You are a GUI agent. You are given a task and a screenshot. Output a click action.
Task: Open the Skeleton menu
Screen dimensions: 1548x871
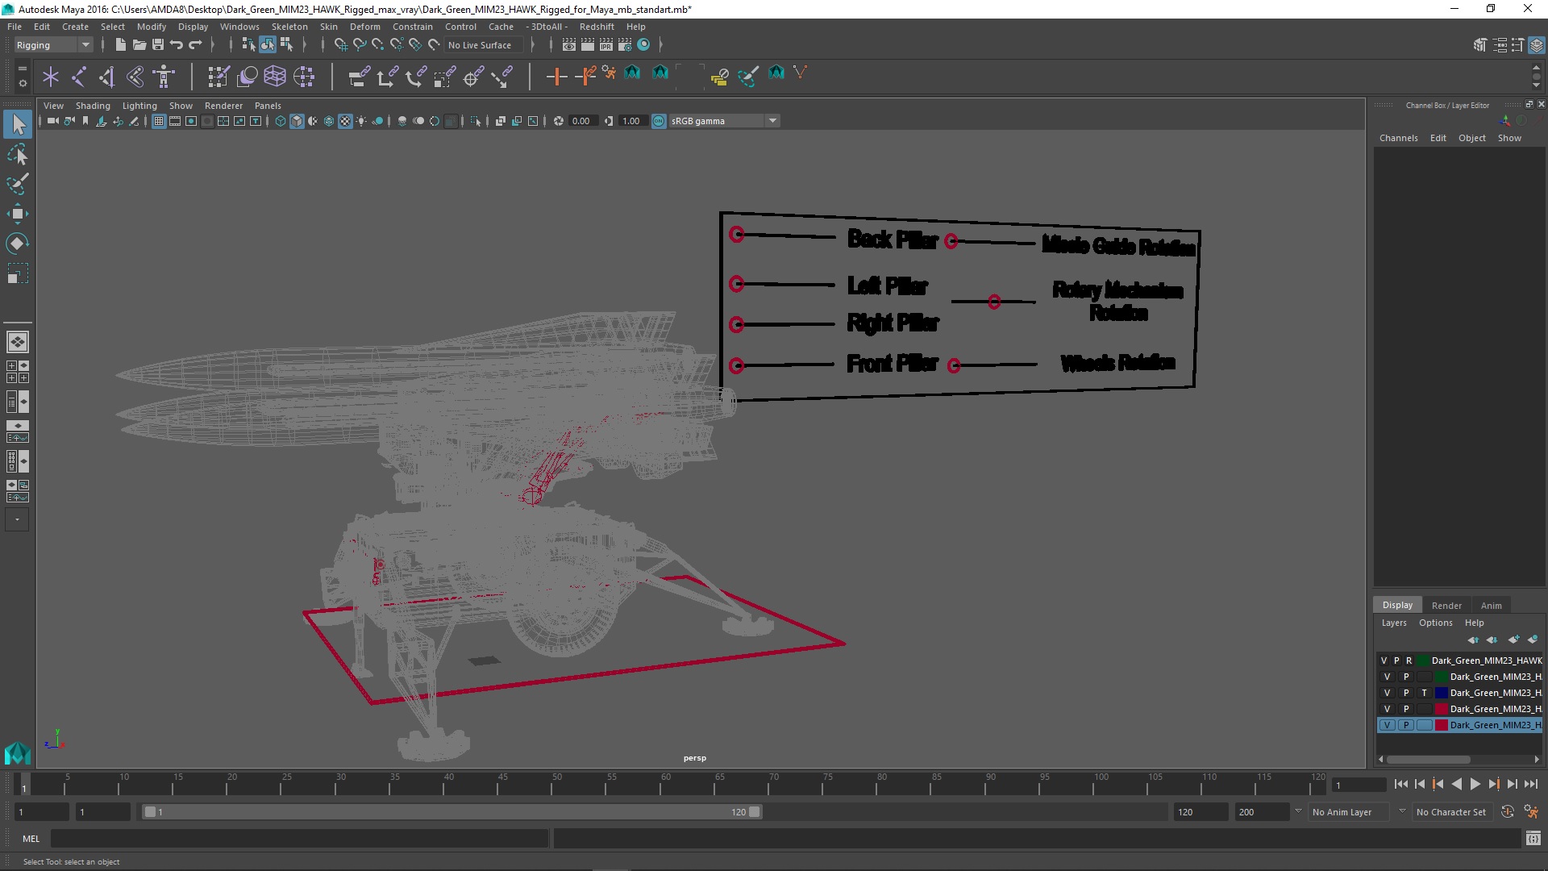pyautogui.click(x=289, y=27)
